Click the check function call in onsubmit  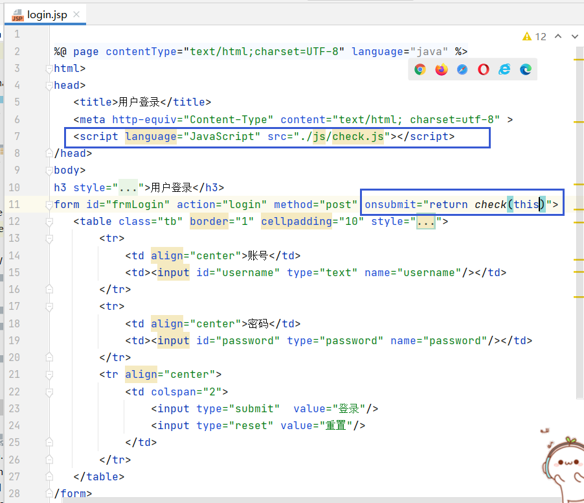click(490, 204)
